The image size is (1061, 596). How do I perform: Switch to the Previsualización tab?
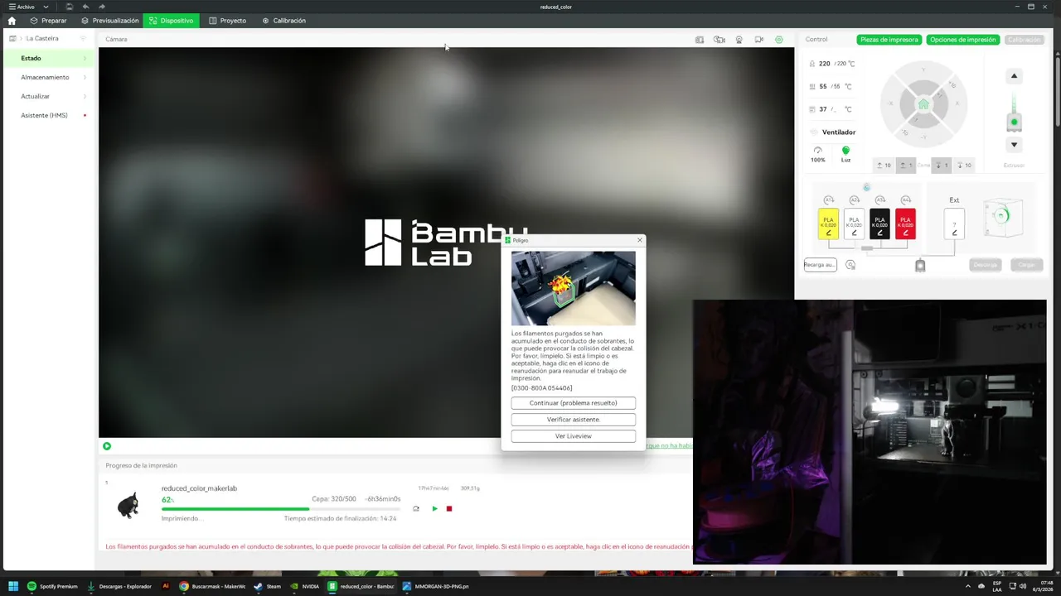[109, 21]
